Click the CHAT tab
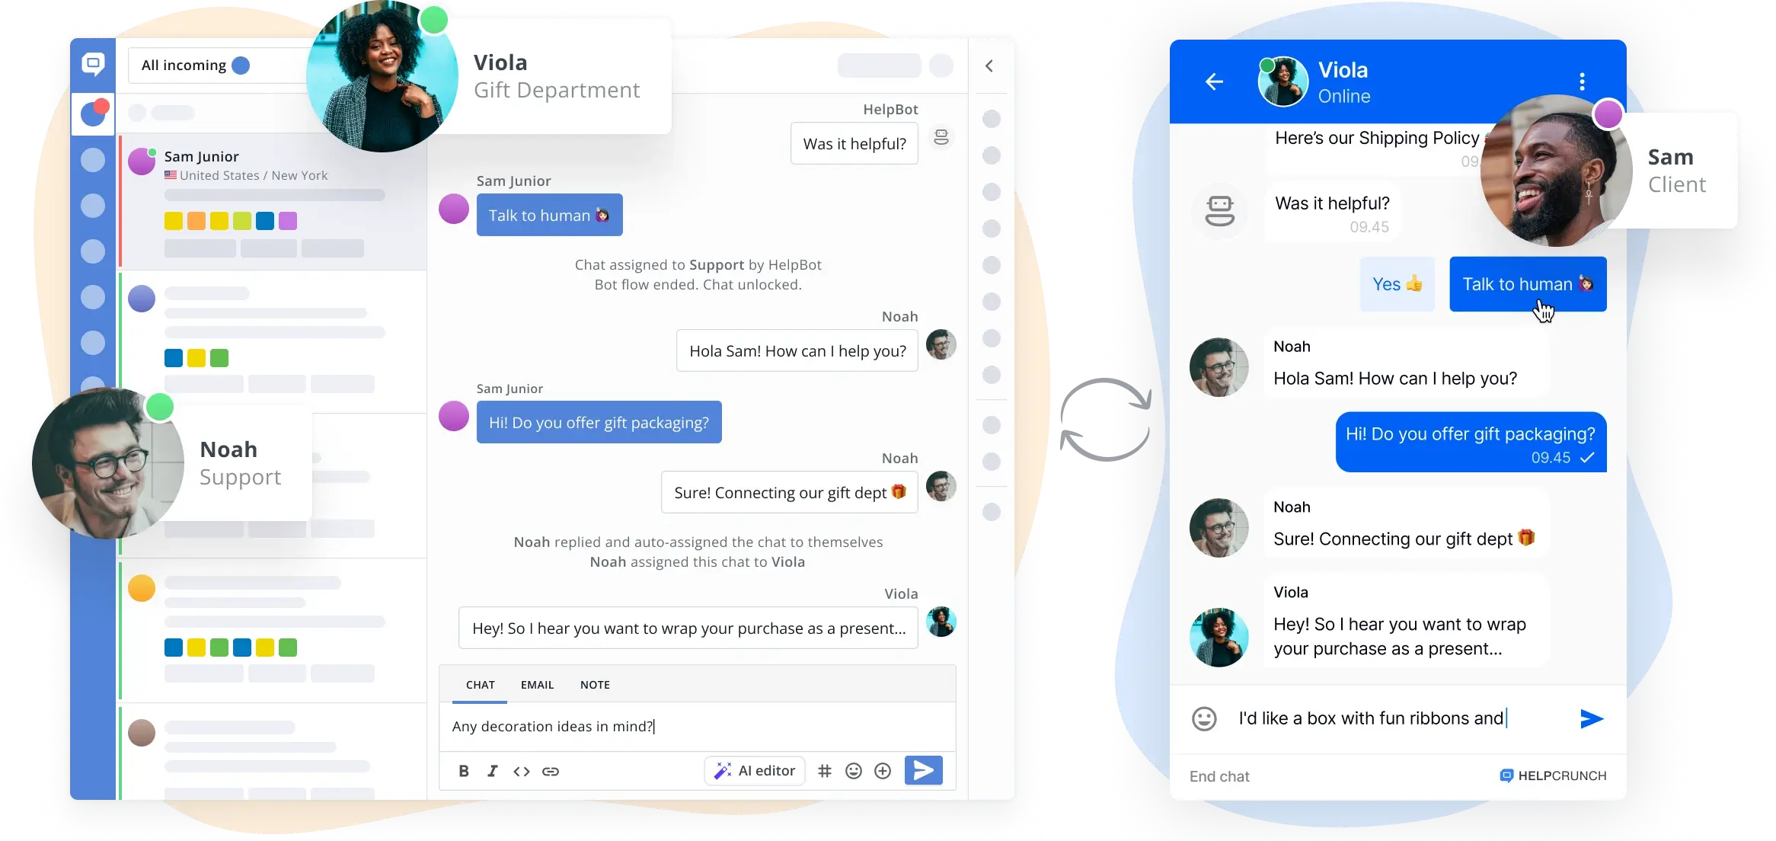The image size is (1776, 841). (x=479, y=683)
